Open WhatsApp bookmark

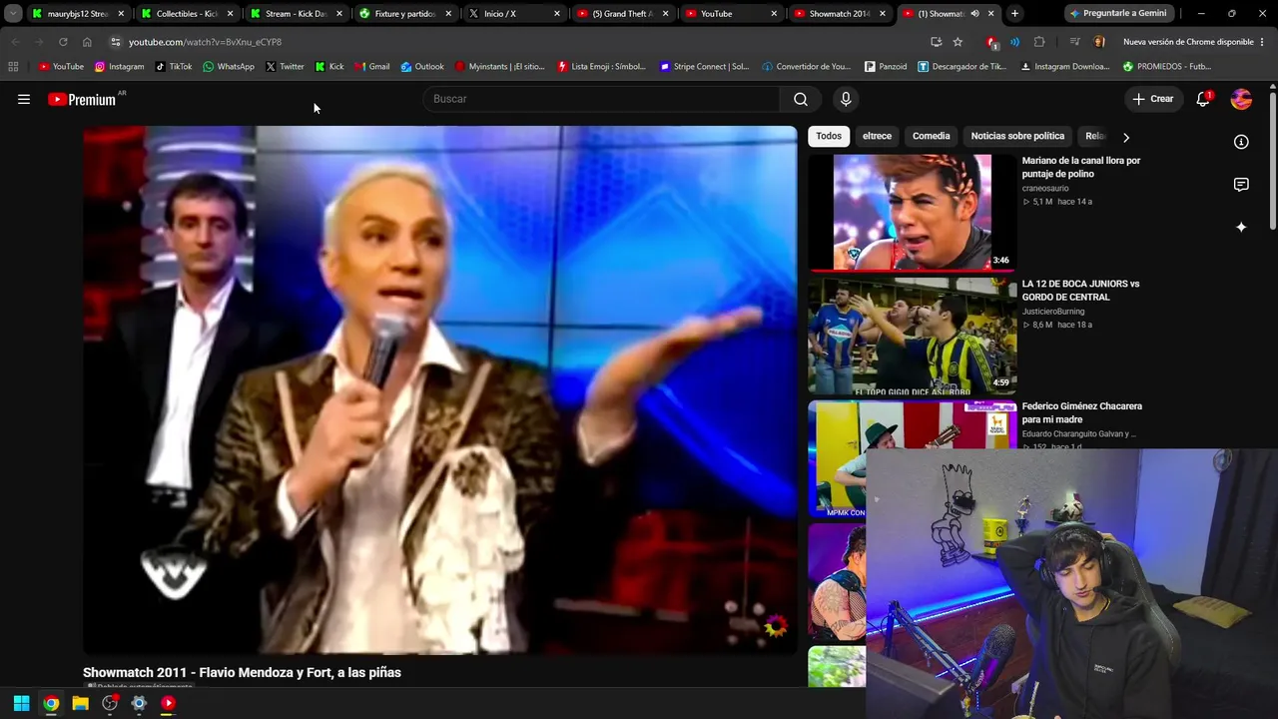(229, 67)
